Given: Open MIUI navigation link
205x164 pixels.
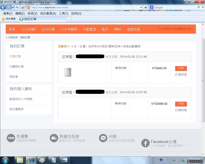Looking at the screenshot, I should (x=118, y=29).
